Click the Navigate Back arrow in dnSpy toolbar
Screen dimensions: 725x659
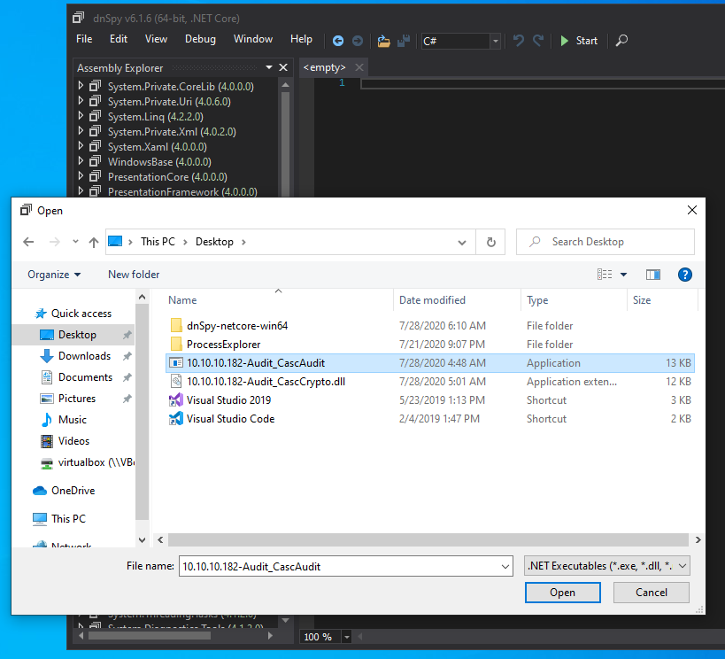pyautogui.click(x=338, y=41)
